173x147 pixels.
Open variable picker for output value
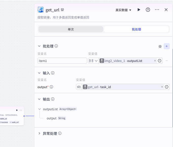pos(167,87)
